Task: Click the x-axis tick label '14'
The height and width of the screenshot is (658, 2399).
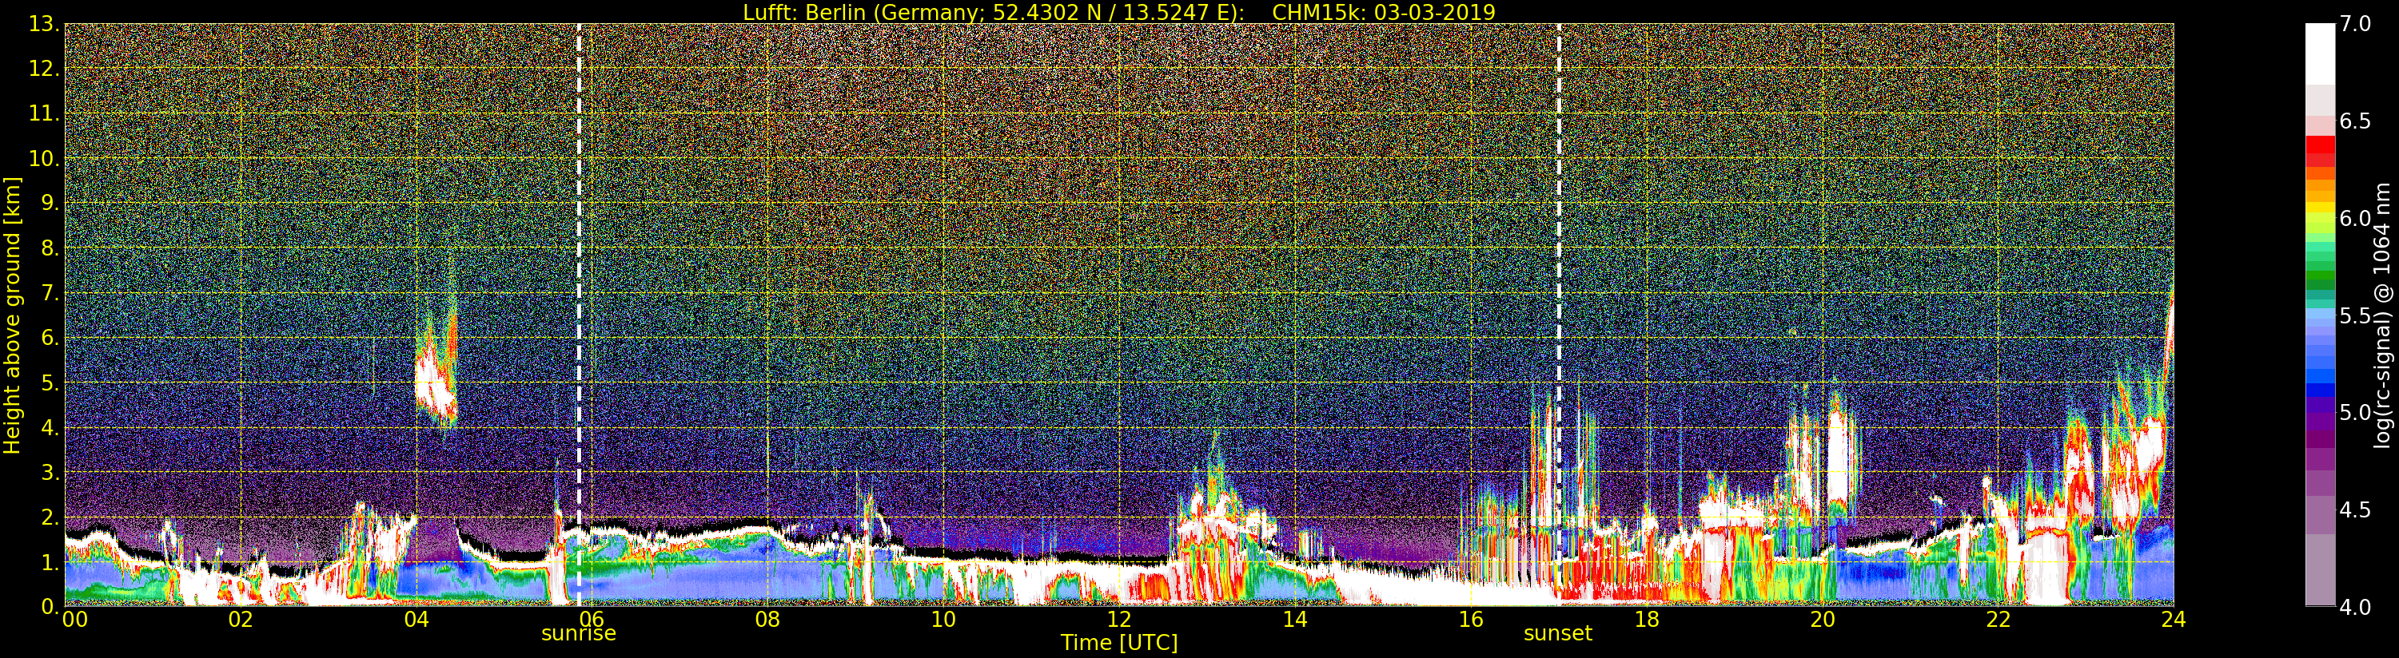Action: pyautogui.click(x=1294, y=619)
